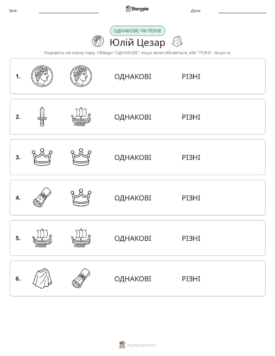Click the toga icon beside the title
This screenshot has height=356, width=275.
tap(177, 41)
